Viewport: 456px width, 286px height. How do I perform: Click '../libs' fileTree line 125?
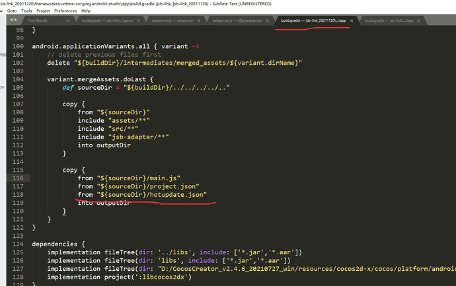174,252
